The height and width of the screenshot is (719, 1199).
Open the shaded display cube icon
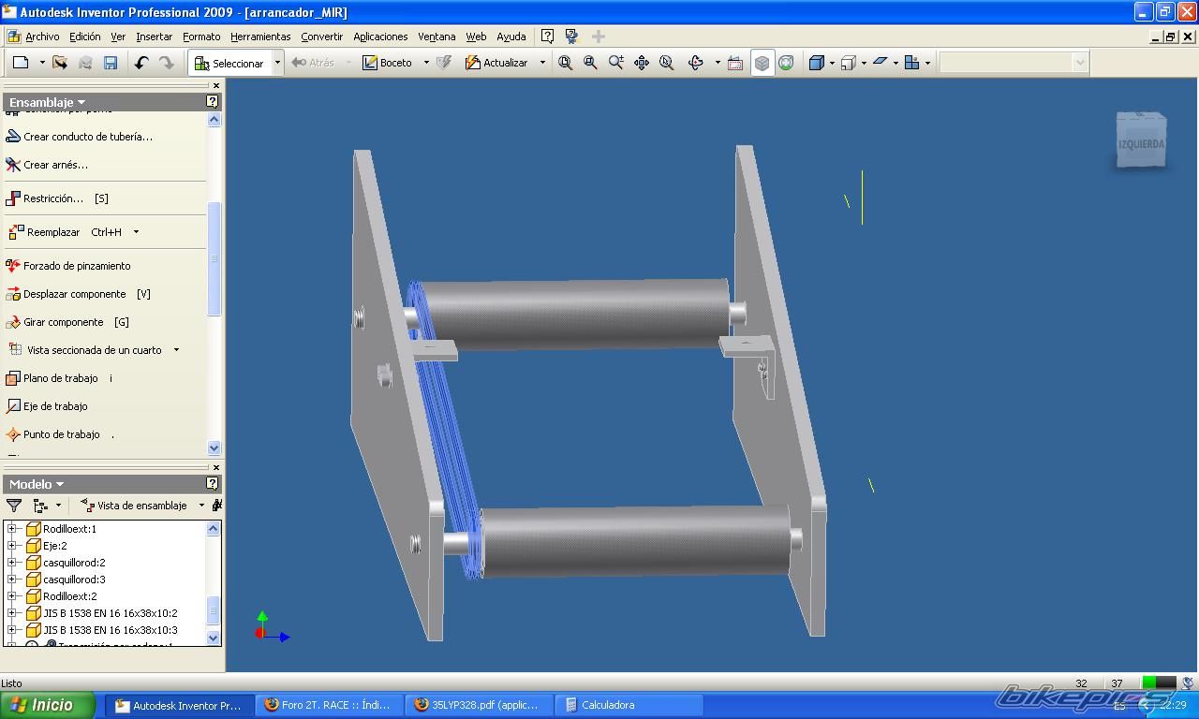817,63
